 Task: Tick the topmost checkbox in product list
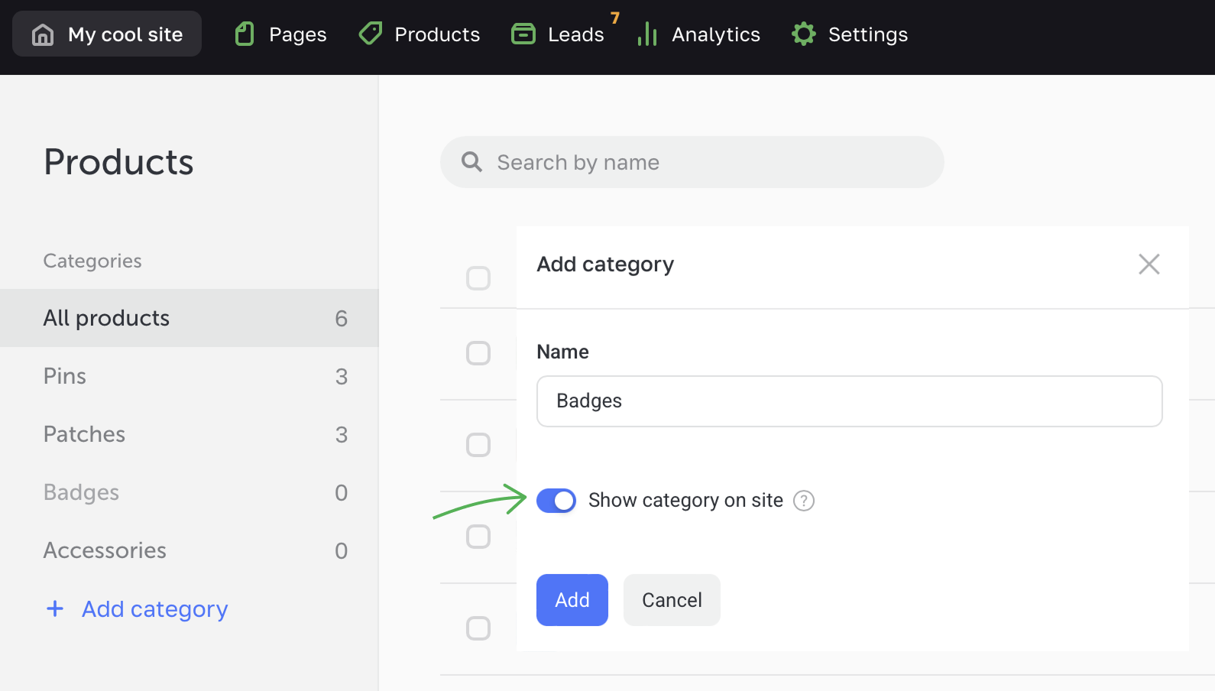478,278
